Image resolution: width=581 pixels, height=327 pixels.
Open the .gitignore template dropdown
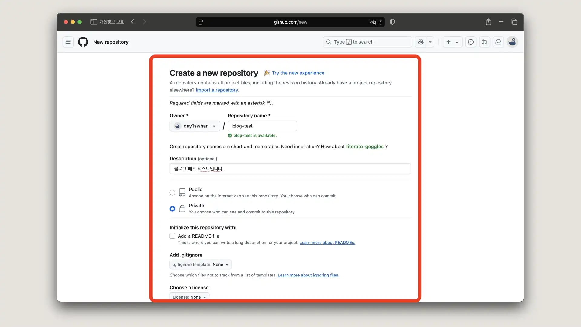(201, 265)
